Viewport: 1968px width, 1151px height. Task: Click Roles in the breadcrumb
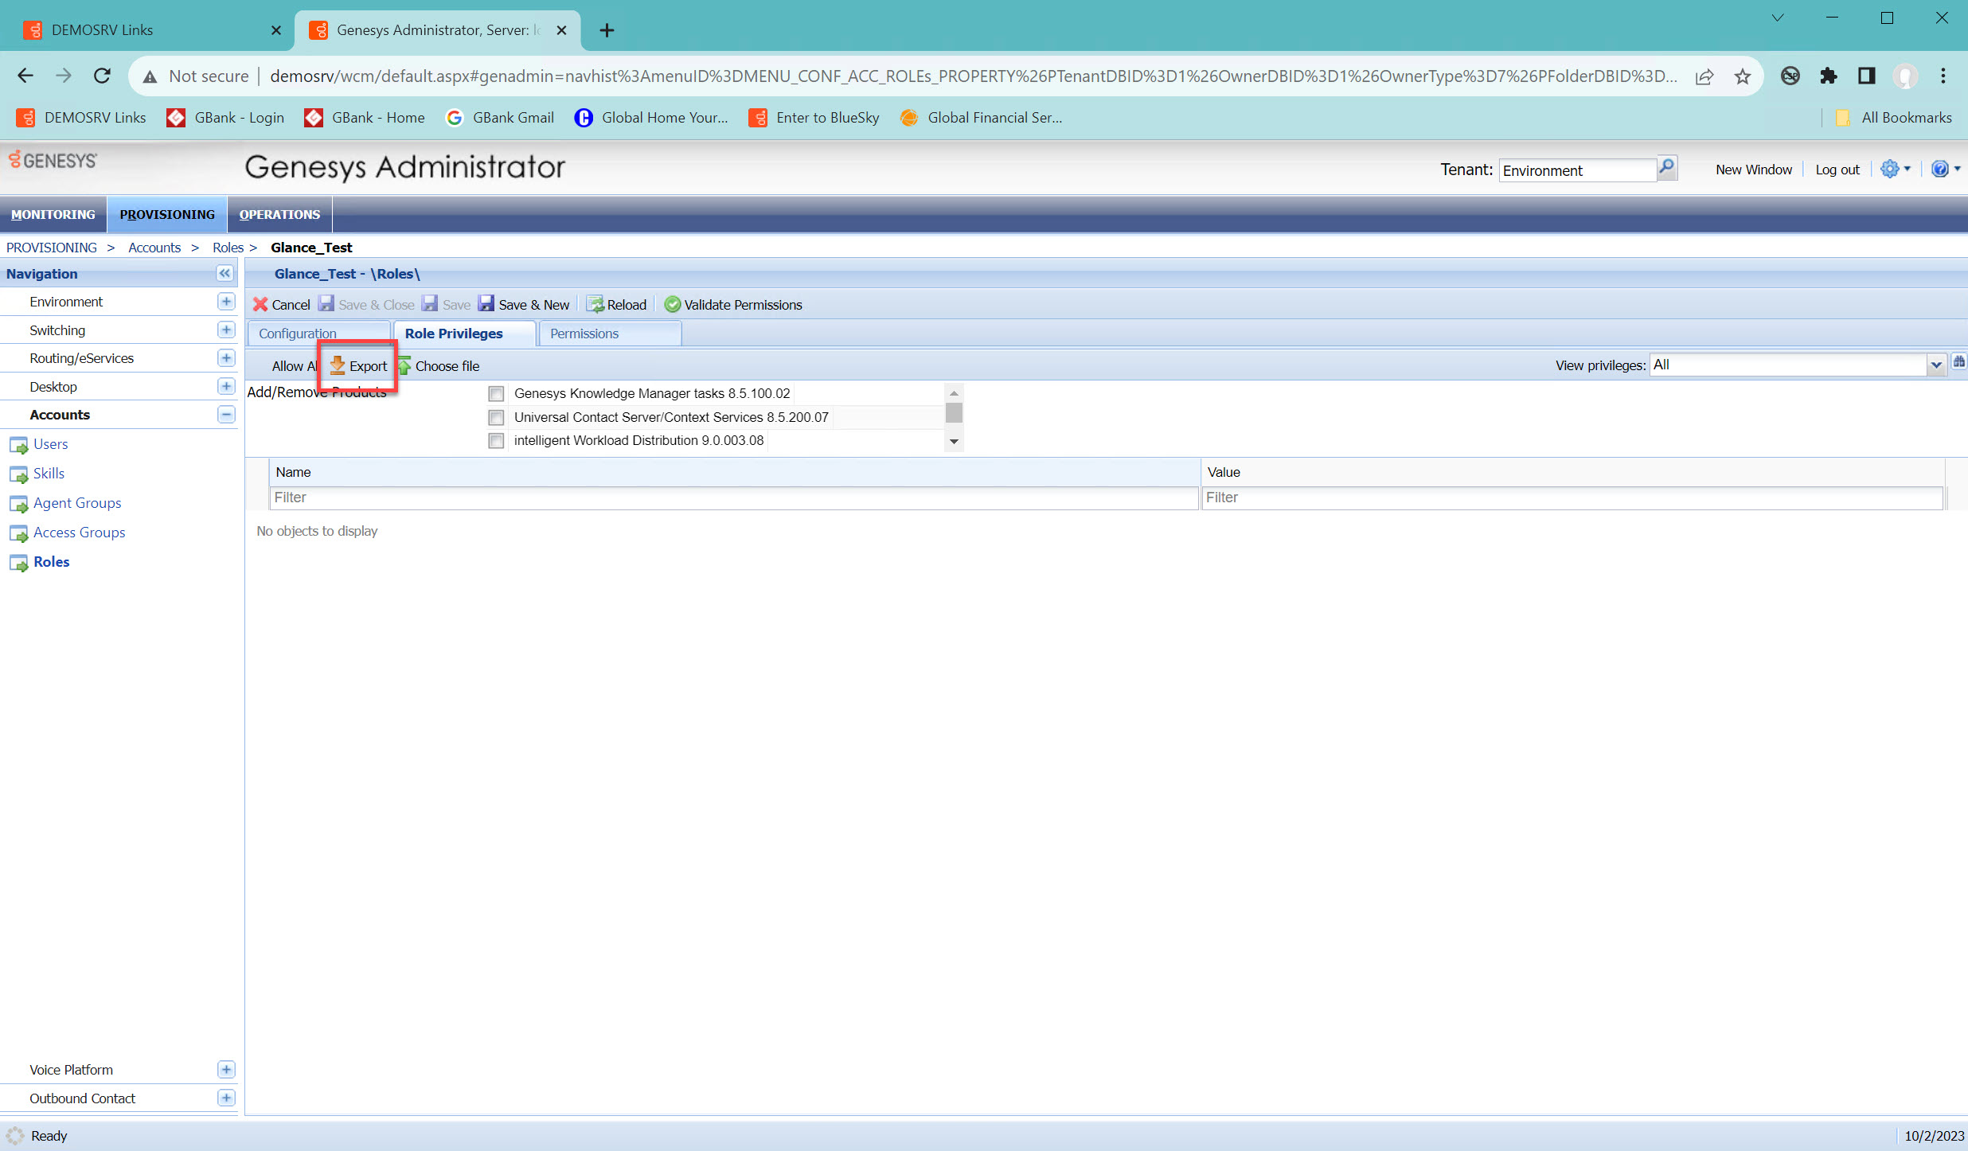228,247
